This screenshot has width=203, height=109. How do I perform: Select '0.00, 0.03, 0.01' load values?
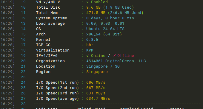105,23
